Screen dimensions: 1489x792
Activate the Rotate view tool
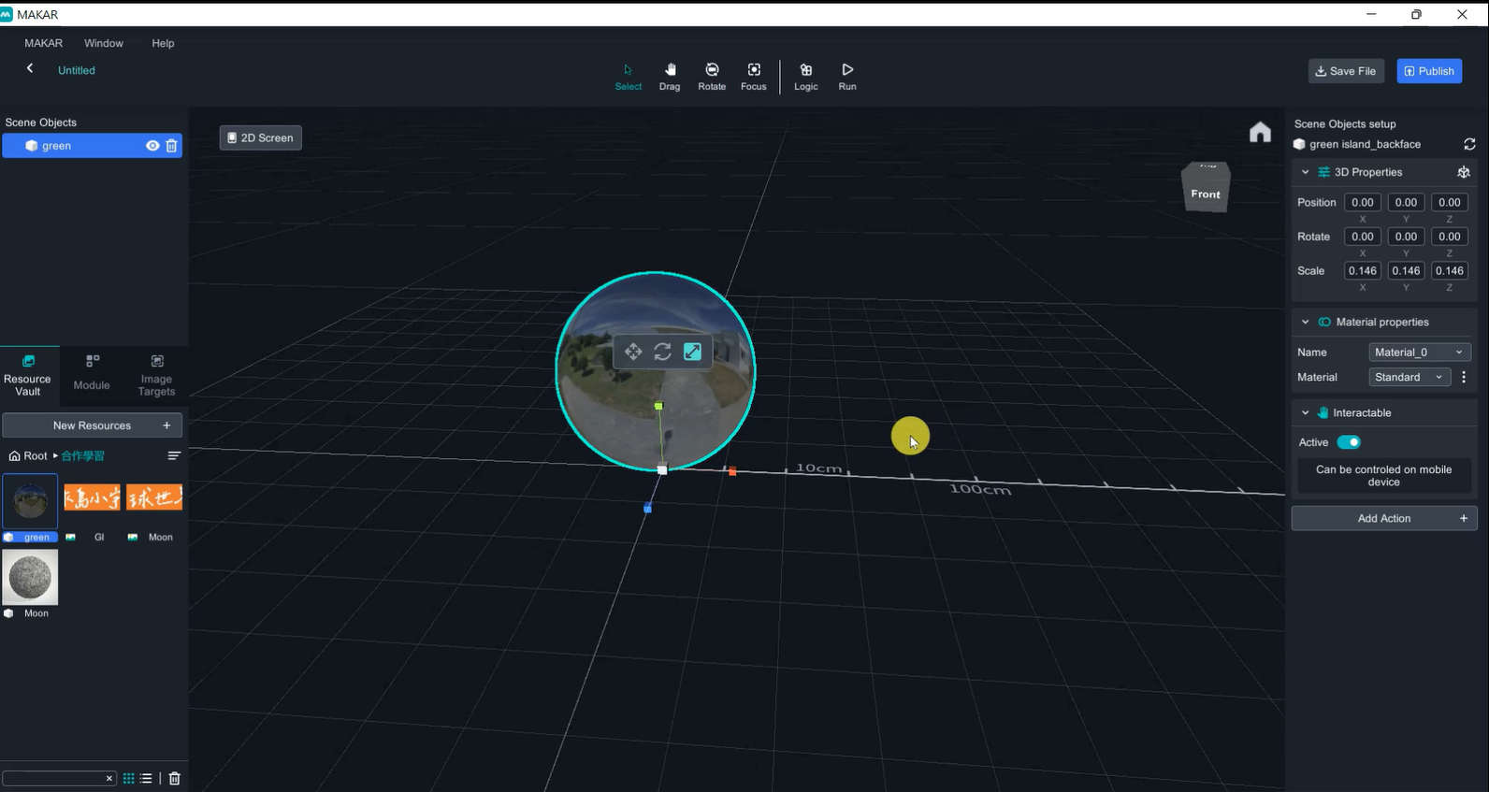[x=712, y=76]
